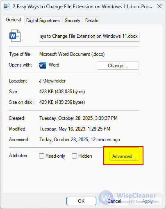
Task: Open the Security tab
Action: 72,21
